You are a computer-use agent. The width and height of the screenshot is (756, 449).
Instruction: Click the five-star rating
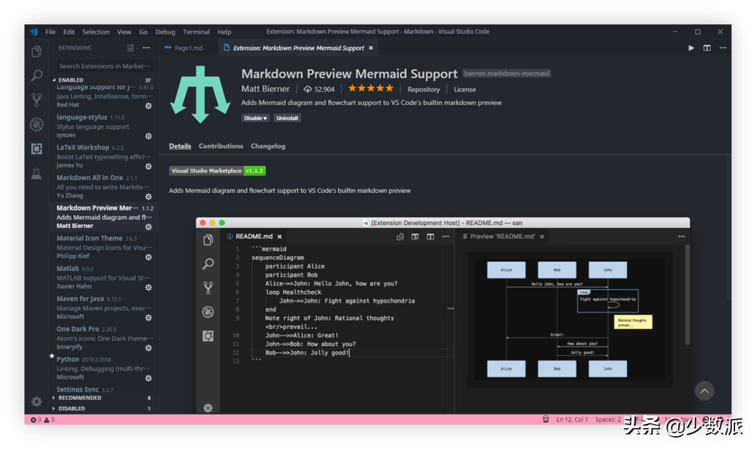click(371, 88)
